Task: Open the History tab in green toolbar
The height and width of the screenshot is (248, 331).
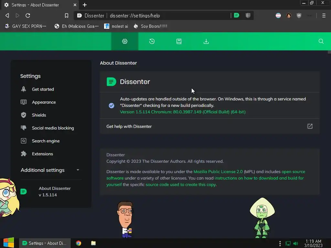Action: click(x=152, y=41)
